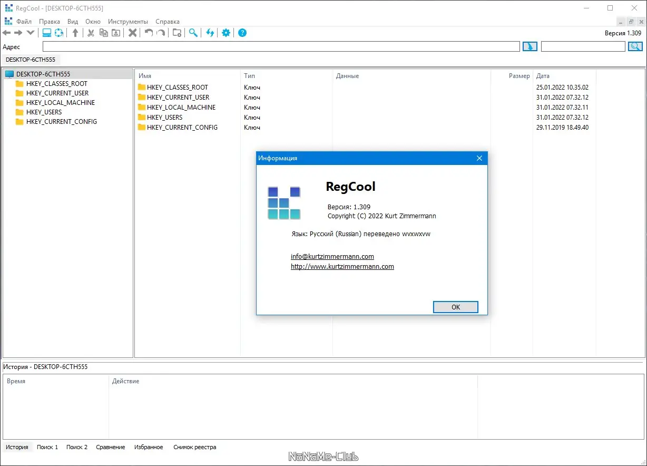This screenshot has width=647, height=466.
Task: Select HKEY_USERS in left tree
Action: point(44,112)
